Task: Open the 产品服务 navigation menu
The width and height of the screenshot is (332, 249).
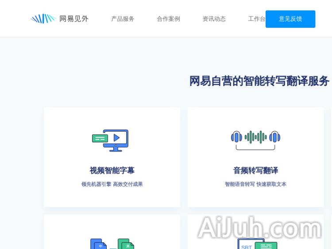Action: pyautogui.click(x=123, y=19)
